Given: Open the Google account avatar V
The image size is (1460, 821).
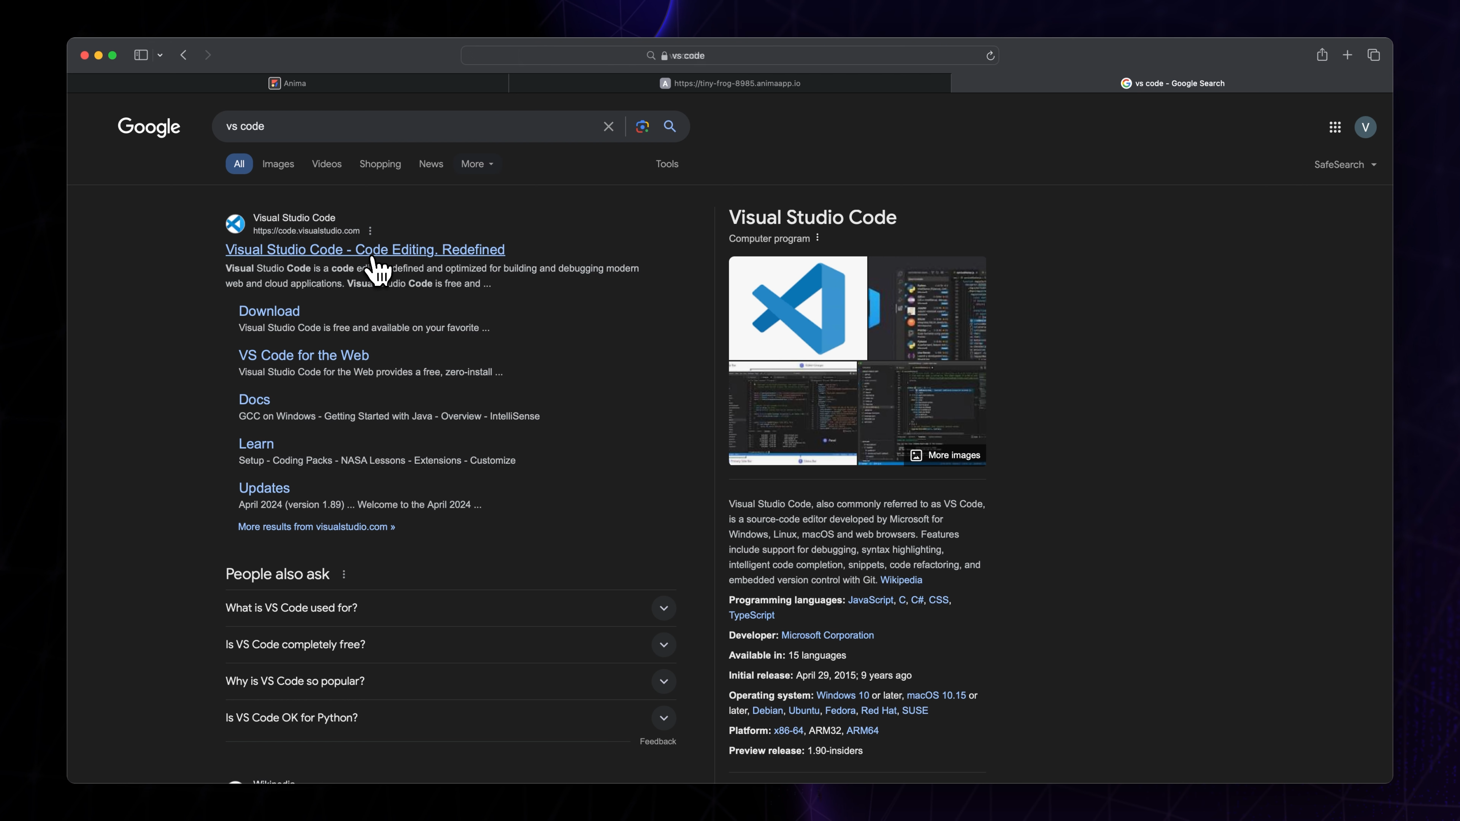Looking at the screenshot, I should 1366,126.
